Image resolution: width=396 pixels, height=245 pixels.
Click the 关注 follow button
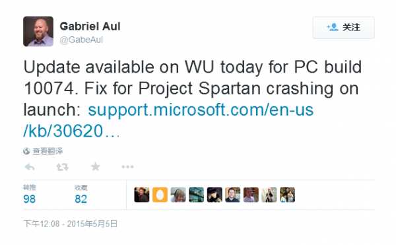[x=343, y=27]
